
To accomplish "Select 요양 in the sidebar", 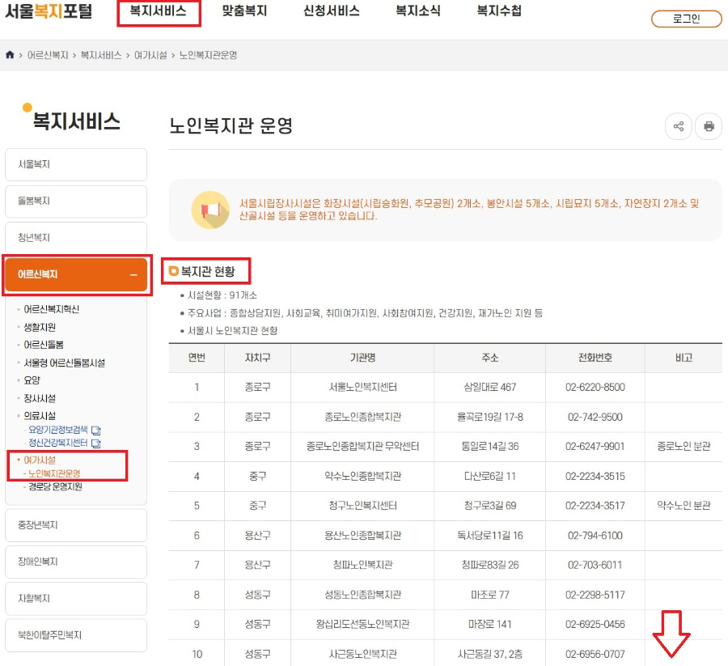I will click(x=32, y=380).
